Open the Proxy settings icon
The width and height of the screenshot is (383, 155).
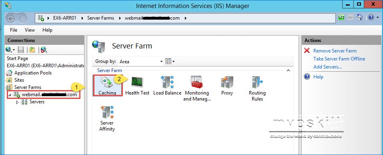[x=227, y=85]
